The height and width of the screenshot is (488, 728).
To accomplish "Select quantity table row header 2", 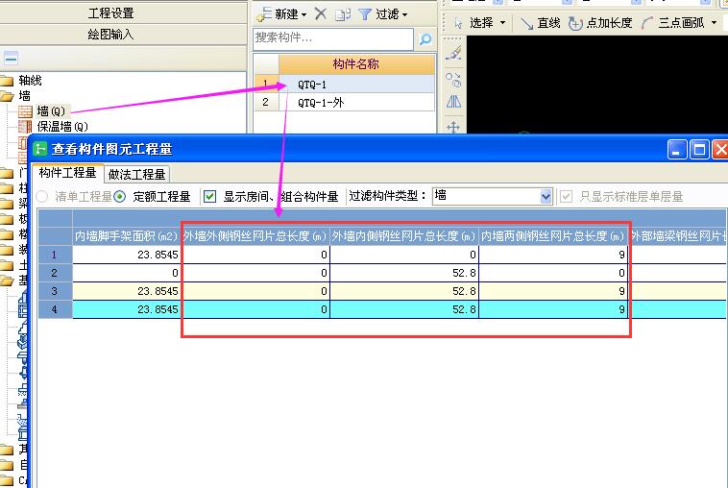I will click(x=55, y=273).
